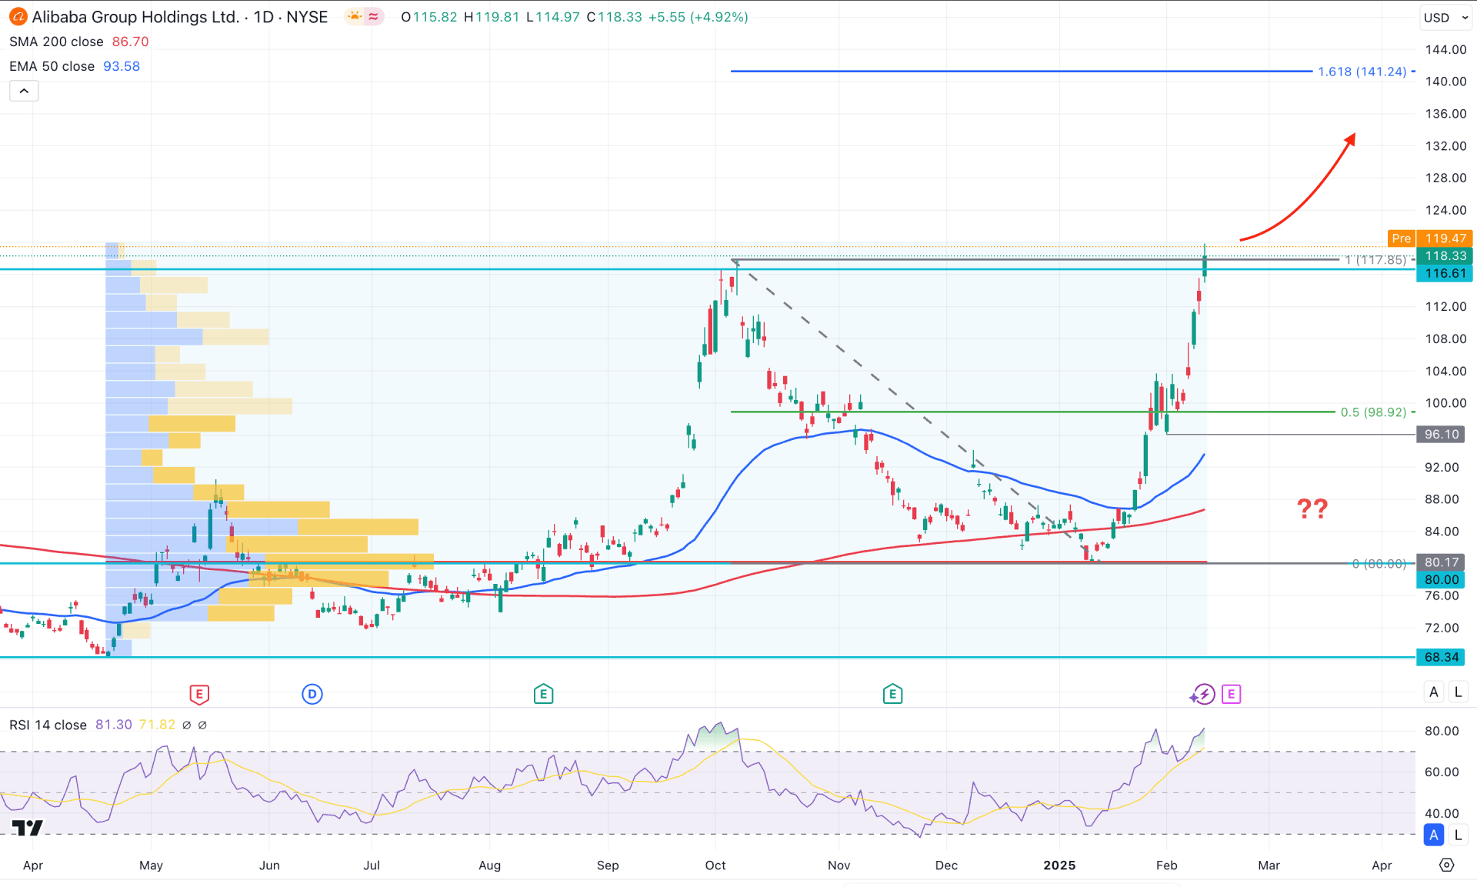Click the +5.55 (+4.92%) change value

click(698, 17)
